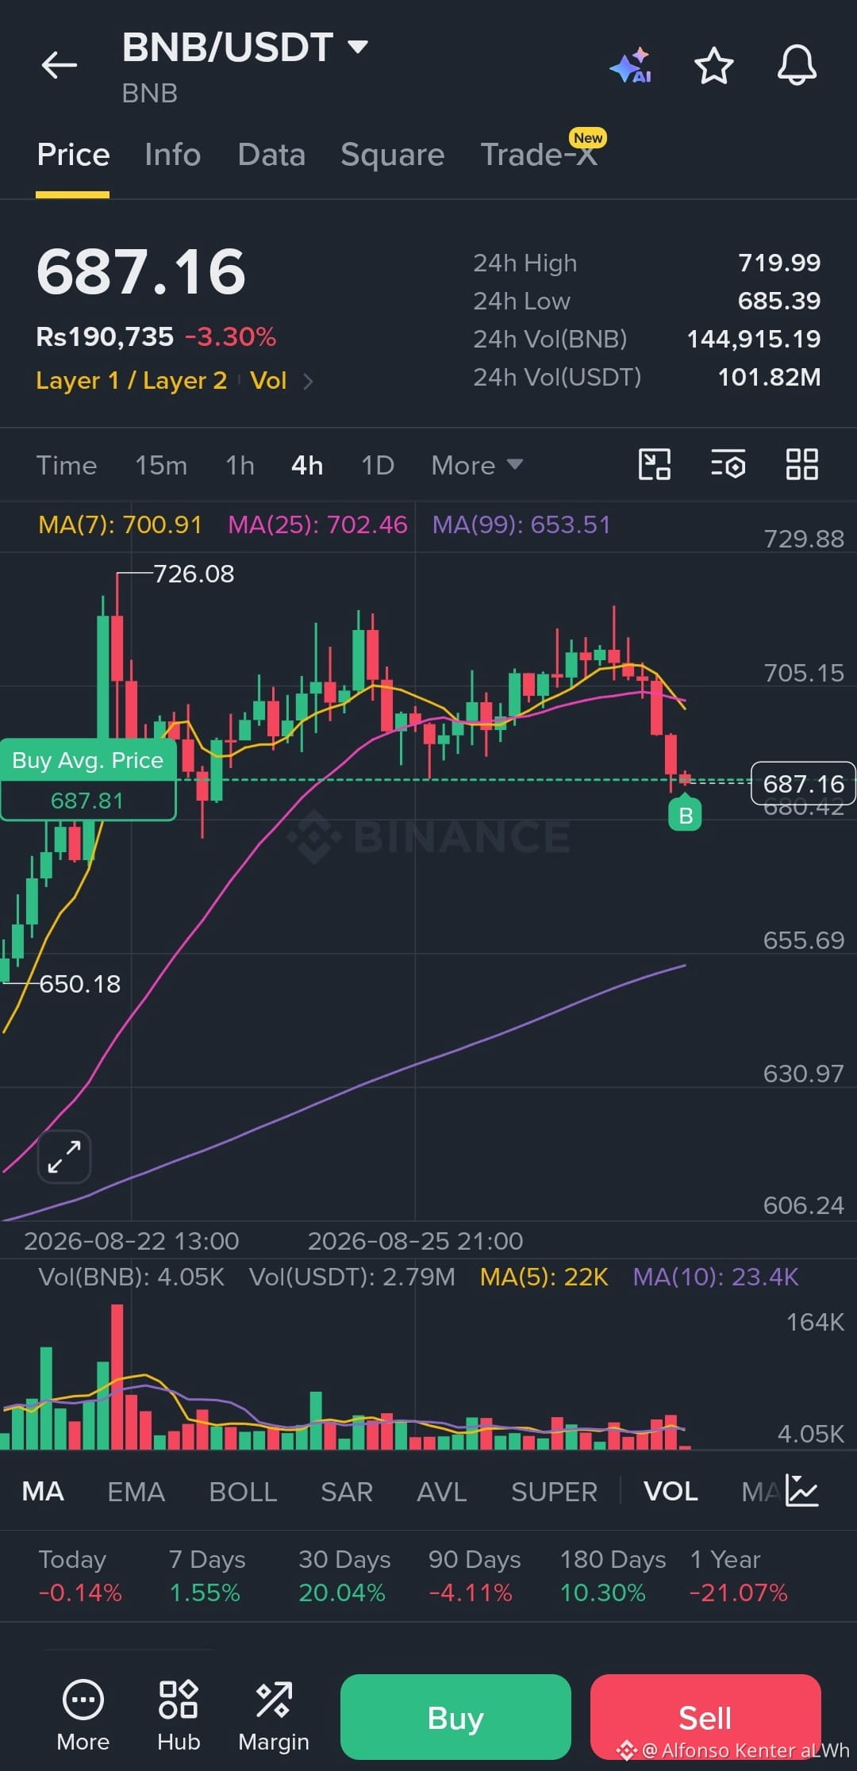Tap the Vol(USDT): 2.79M readout
857x1771 pixels.
(352, 1277)
